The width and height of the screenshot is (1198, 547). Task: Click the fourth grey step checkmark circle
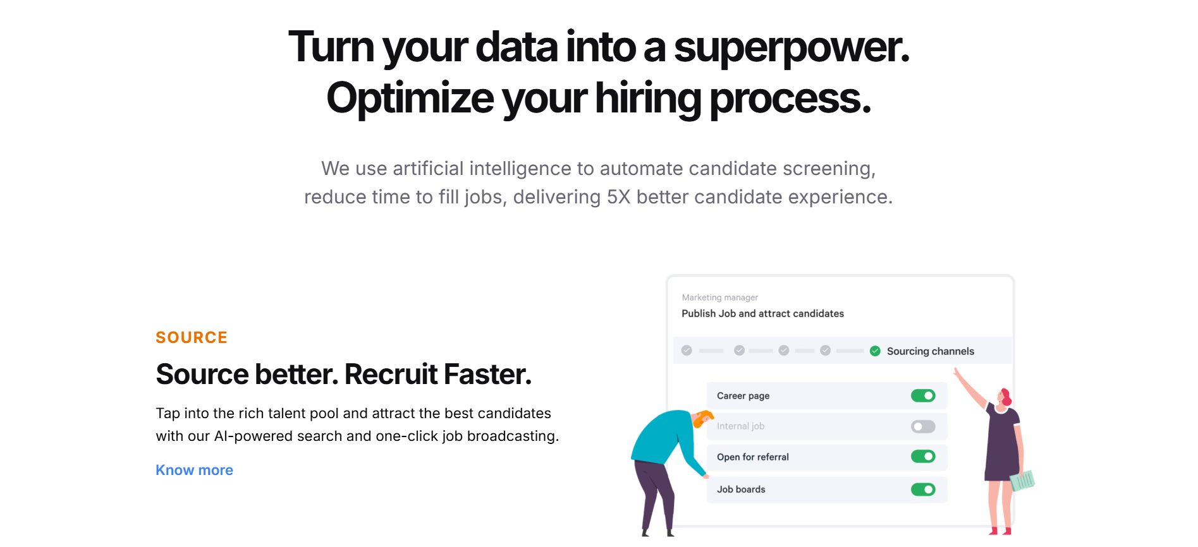(825, 351)
